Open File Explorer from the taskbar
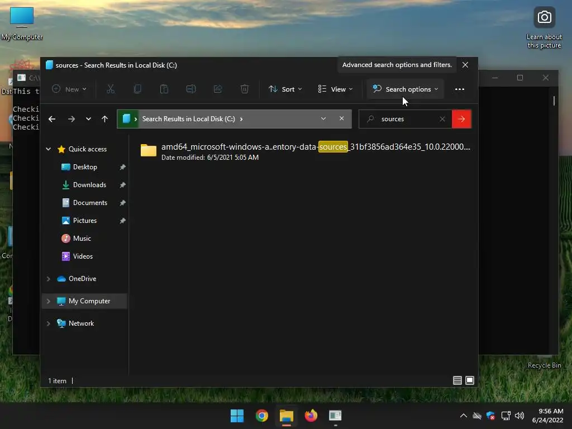The width and height of the screenshot is (572, 429). [287, 416]
